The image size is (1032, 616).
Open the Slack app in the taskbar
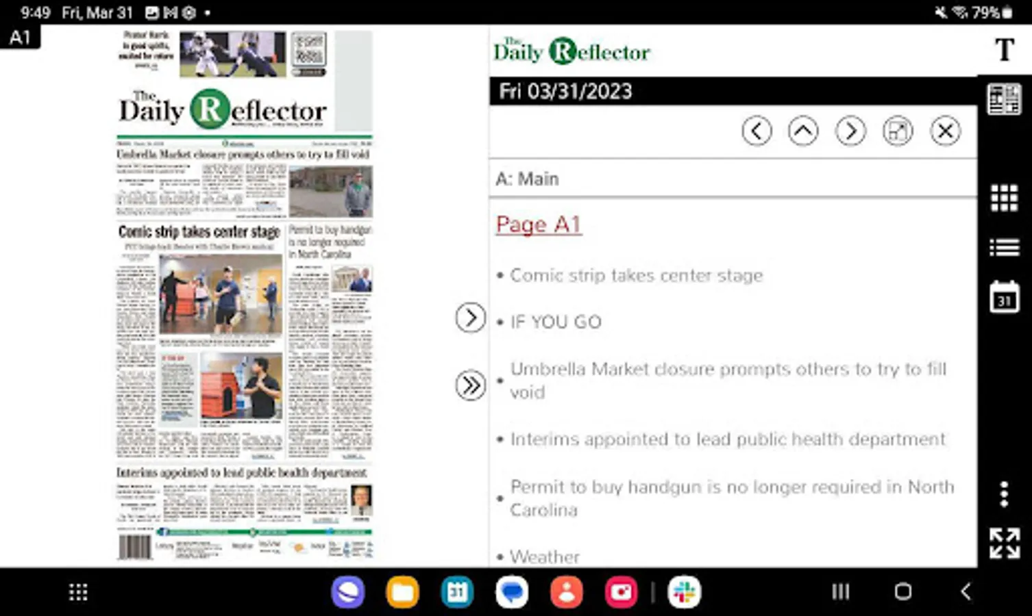point(684,592)
